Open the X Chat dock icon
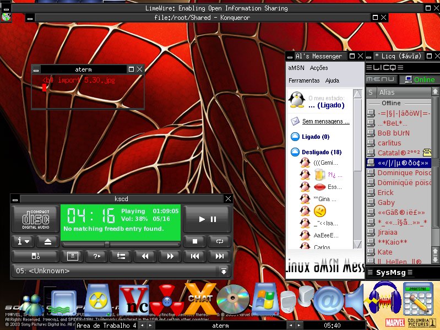The height and width of the screenshot is (330, 440). pos(200,299)
